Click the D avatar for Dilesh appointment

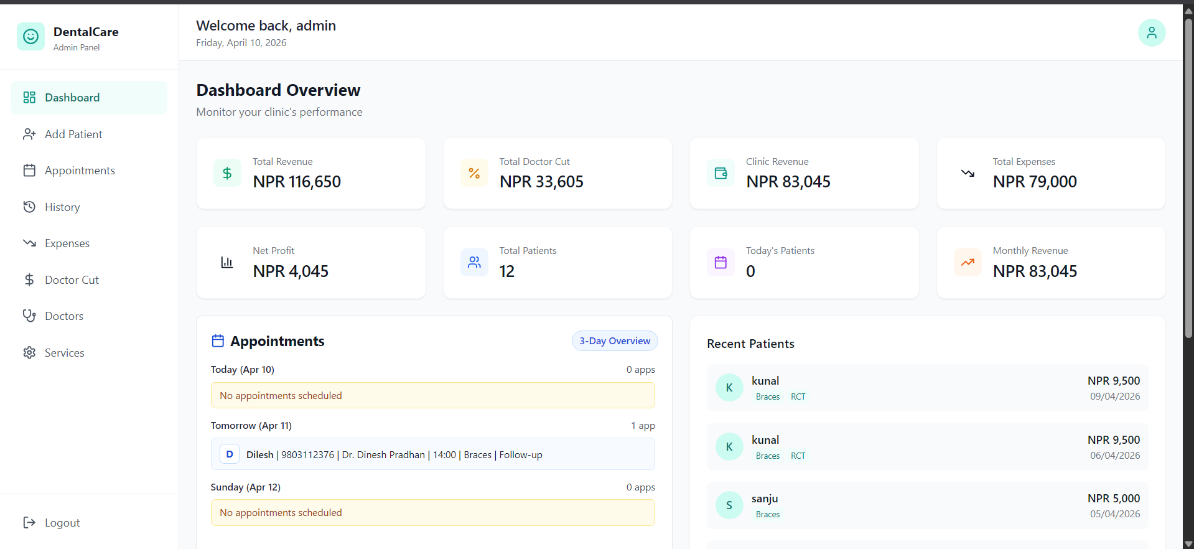coord(230,454)
